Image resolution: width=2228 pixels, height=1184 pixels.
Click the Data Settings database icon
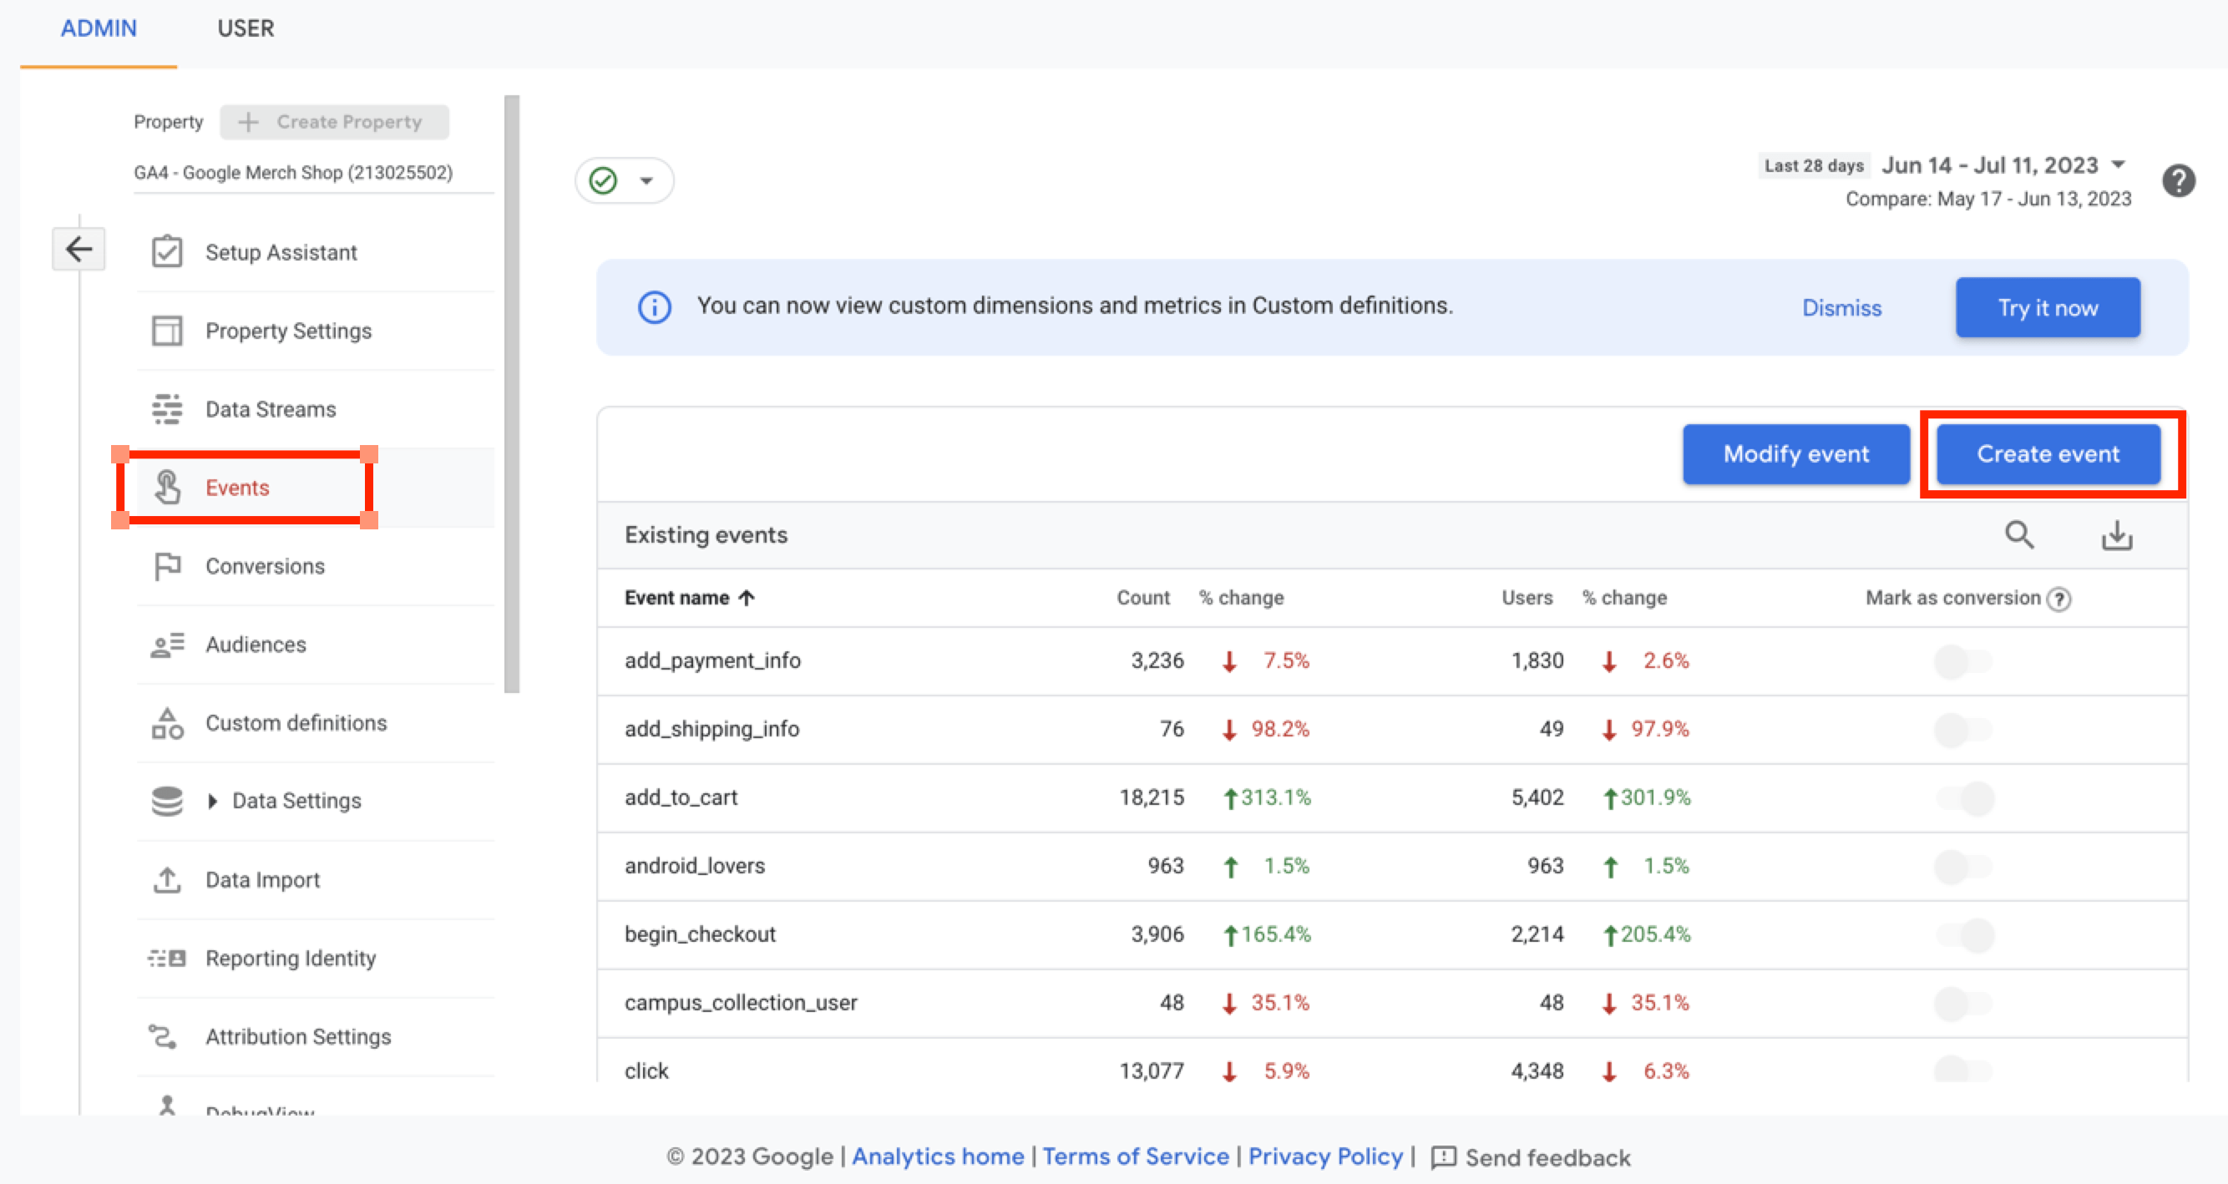click(x=167, y=801)
